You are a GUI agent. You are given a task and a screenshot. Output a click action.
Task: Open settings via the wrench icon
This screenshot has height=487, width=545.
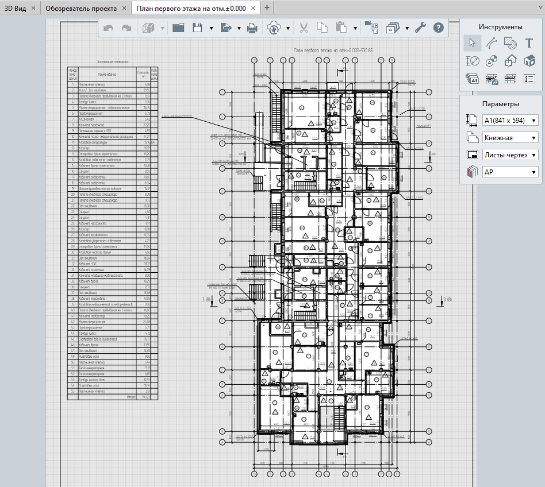point(421,28)
